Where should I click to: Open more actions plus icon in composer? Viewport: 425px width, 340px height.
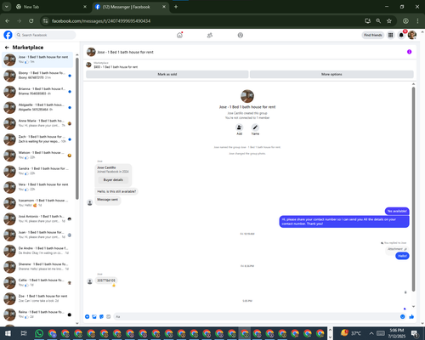click(88, 316)
